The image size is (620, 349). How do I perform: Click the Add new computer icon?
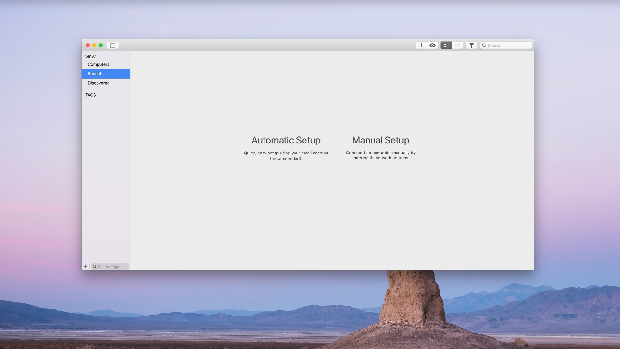pos(421,45)
